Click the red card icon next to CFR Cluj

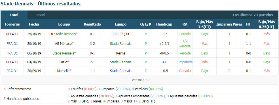[x=127, y=34]
